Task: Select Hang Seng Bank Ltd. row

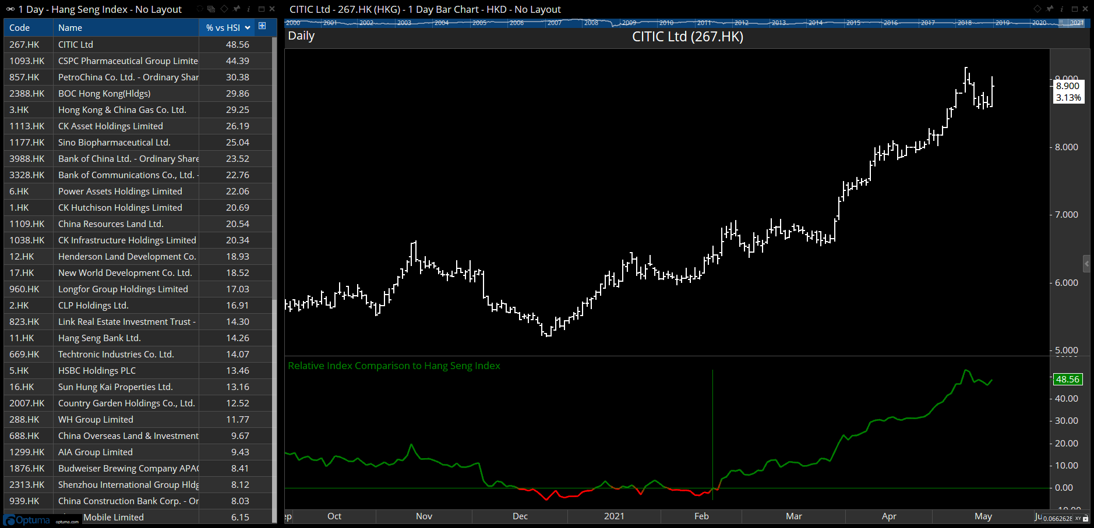Action: [138, 338]
